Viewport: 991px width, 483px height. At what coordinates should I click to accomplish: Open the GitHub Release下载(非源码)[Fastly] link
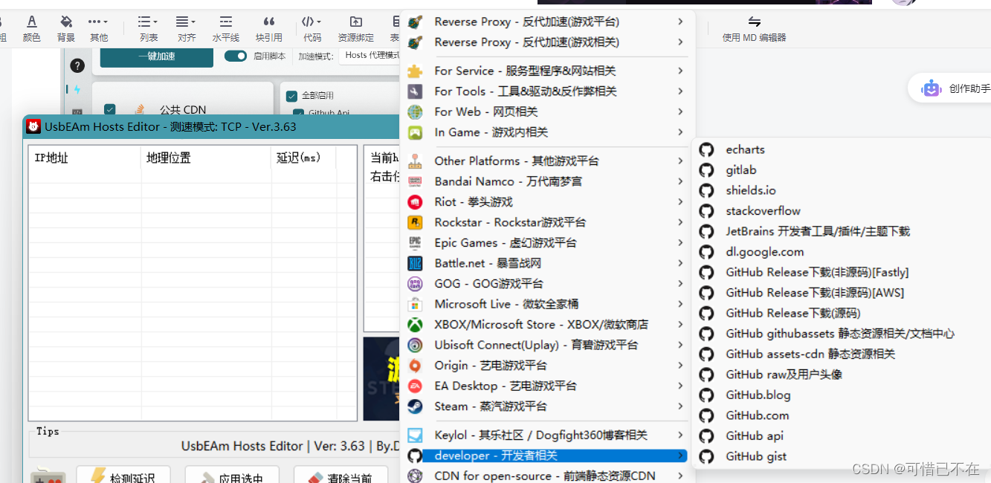816,272
